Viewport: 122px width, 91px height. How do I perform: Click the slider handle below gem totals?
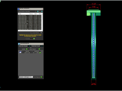(x=31, y=48)
